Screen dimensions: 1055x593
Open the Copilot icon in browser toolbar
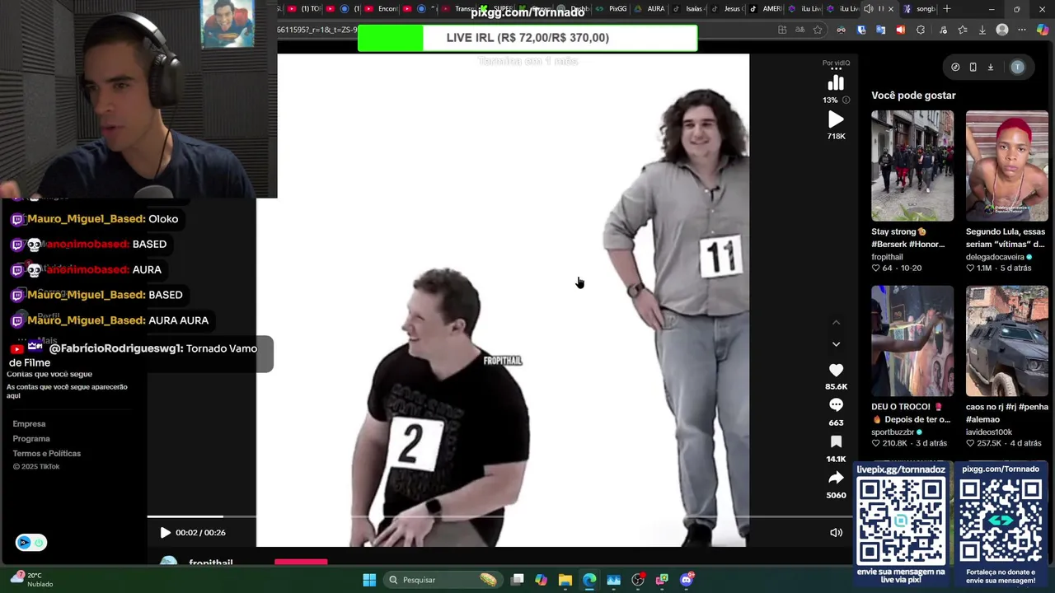pos(1043,30)
